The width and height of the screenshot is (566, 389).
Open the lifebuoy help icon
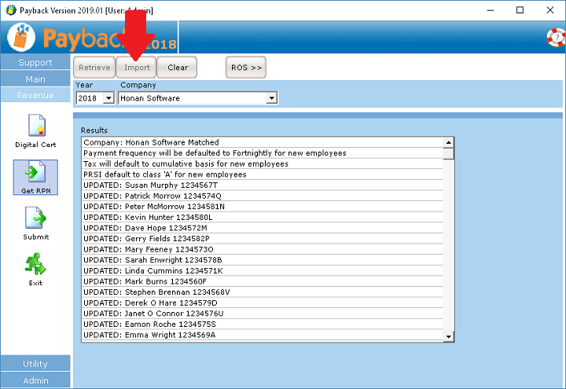(555, 37)
